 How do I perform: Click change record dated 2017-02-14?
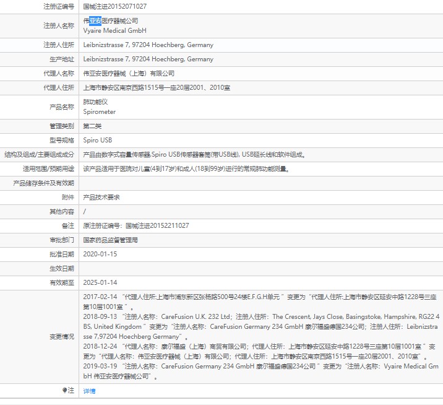260,302
